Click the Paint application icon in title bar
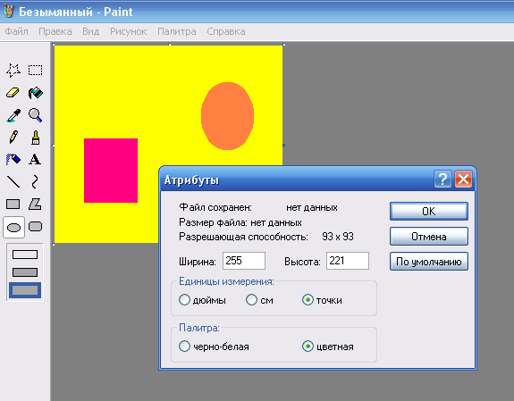514x401 pixels. 8,12
